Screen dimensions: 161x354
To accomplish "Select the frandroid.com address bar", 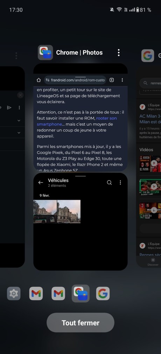I will coord(75,80).
